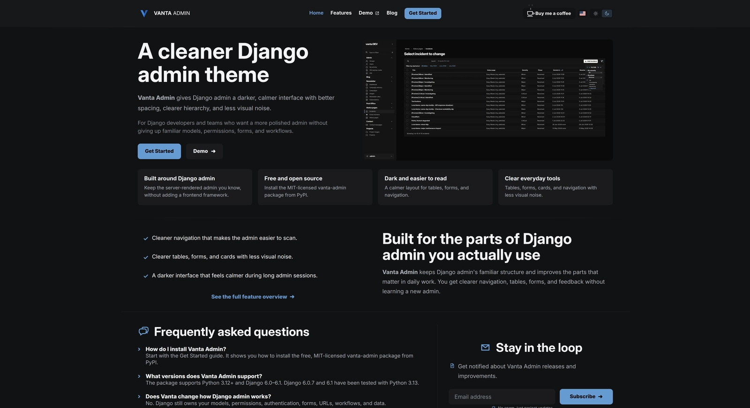
Task: Click 'Vanta Admin gives Django admin a darker' paragraph
Action: coord(236,103)
